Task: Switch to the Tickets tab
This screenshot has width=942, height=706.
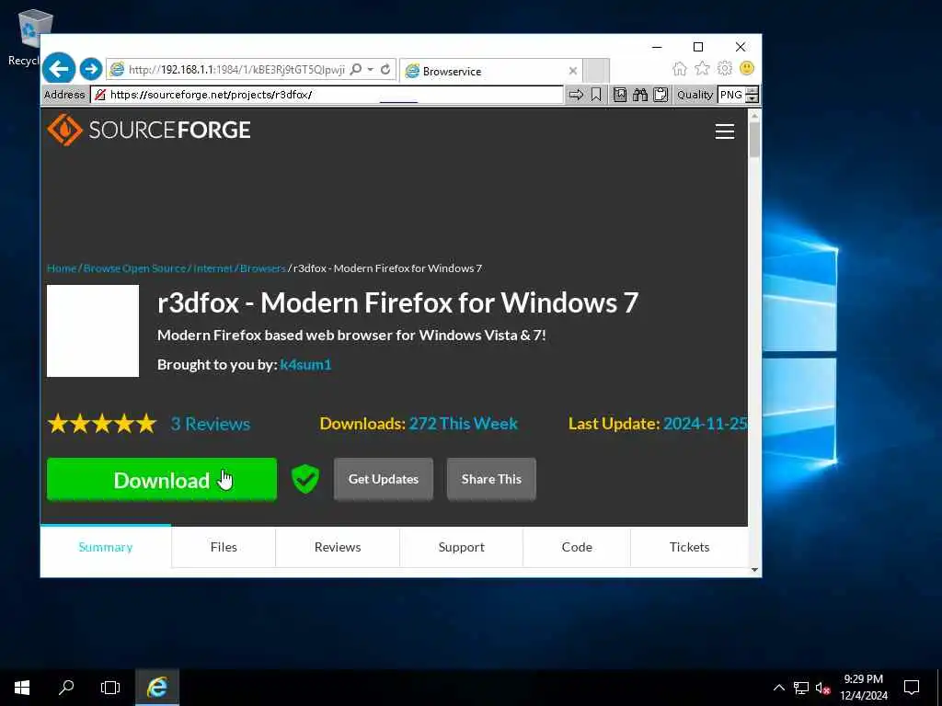Action: [690, 547]
